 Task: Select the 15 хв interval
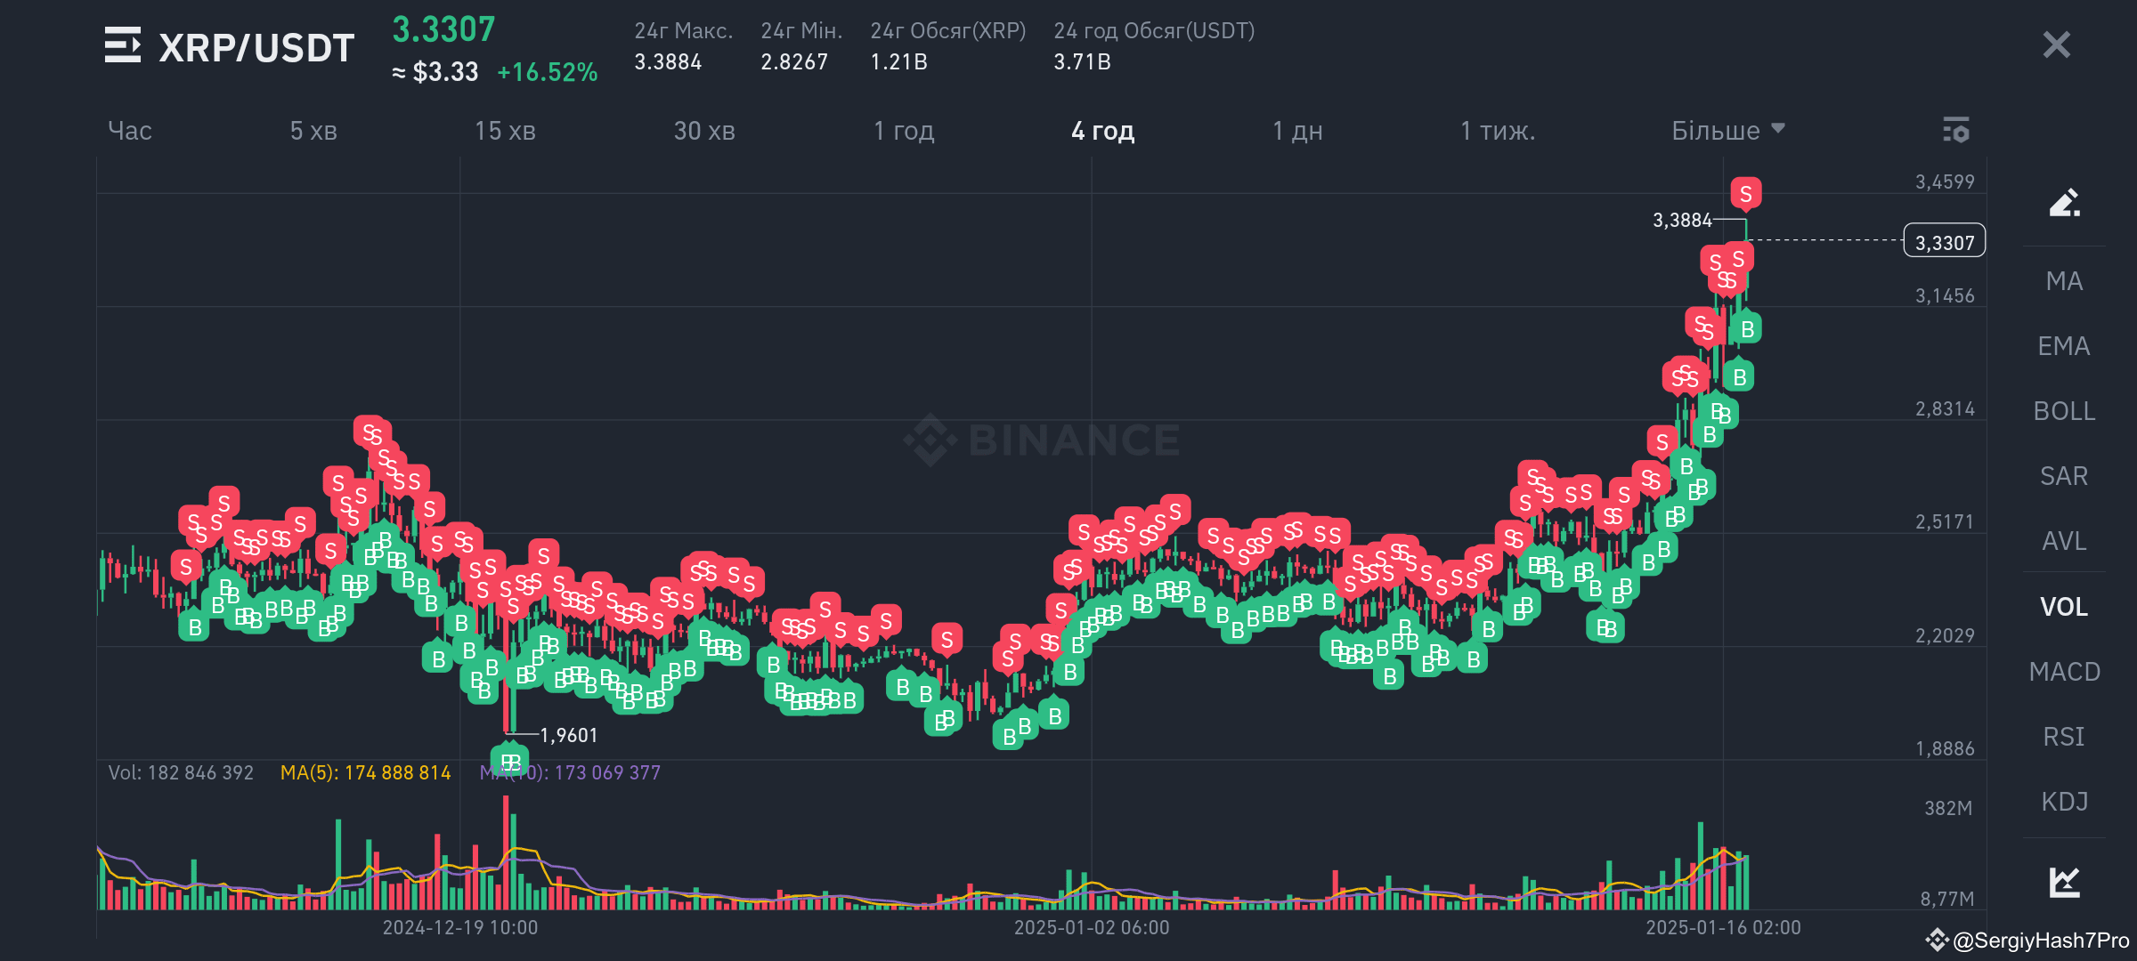point(505,131)
